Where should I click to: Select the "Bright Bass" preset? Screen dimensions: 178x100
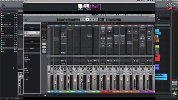coord(26,55)
